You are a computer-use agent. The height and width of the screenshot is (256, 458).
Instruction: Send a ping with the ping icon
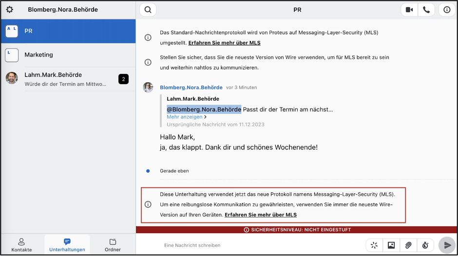(x=374, y=245)
